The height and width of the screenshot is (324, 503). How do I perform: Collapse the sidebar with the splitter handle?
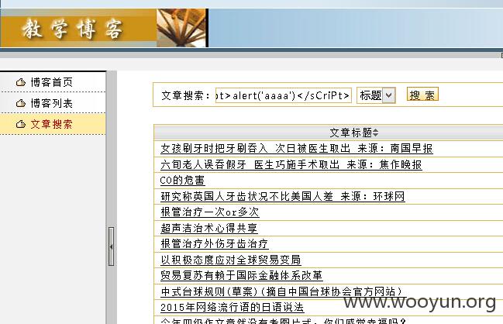(111, 246)
